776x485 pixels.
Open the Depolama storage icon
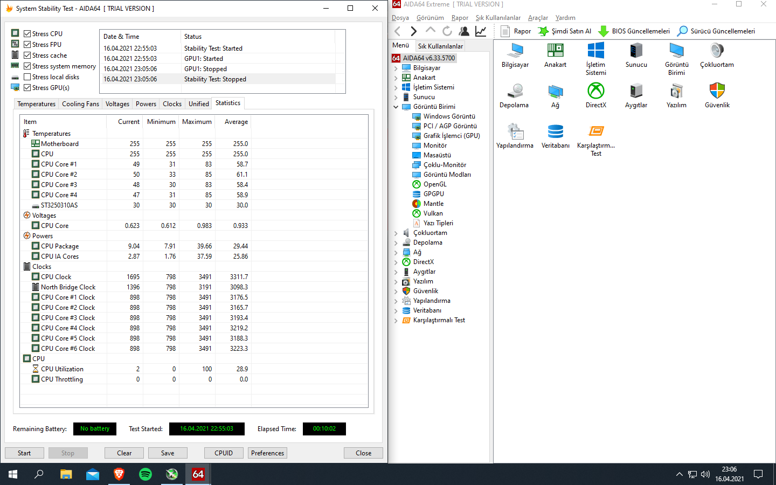[x=514, y=95]
